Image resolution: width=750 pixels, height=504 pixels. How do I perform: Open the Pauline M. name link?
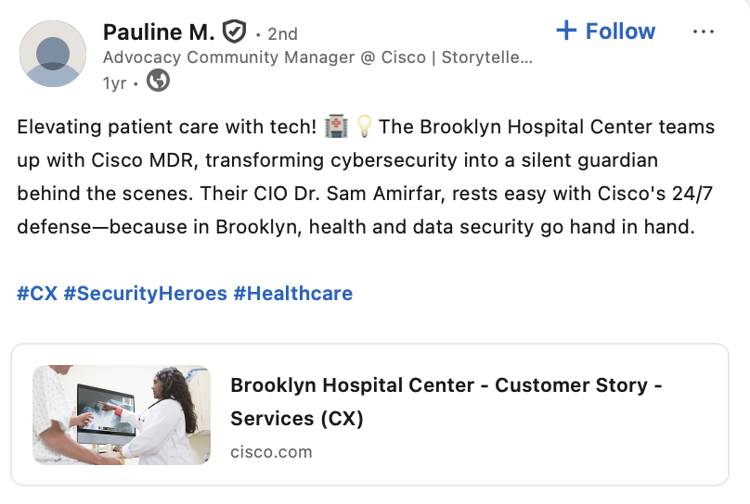tap(159, 32)
